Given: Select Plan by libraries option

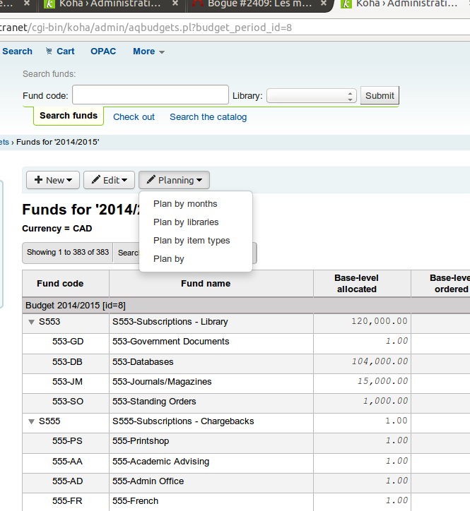Looking at the screenshot, I should (x=186, y=222).
